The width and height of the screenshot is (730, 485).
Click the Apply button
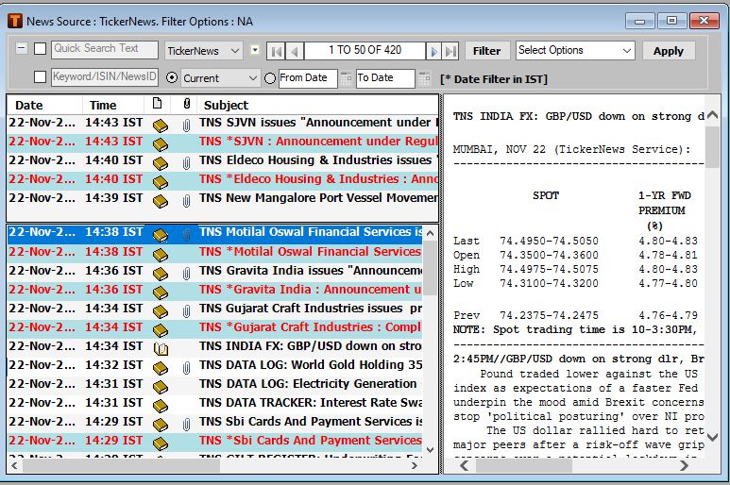click(x=669, y=51)
